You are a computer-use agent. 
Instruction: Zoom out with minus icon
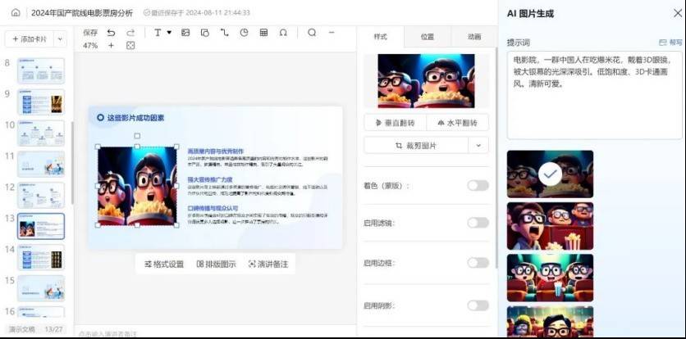click(x=332, y=33)
